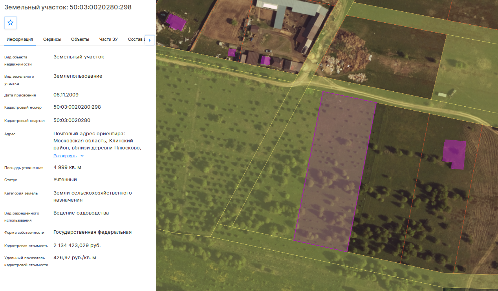Switch to the Сервисы tab
498x291 pixels.
pyautogui.click(x=52, y=39)
